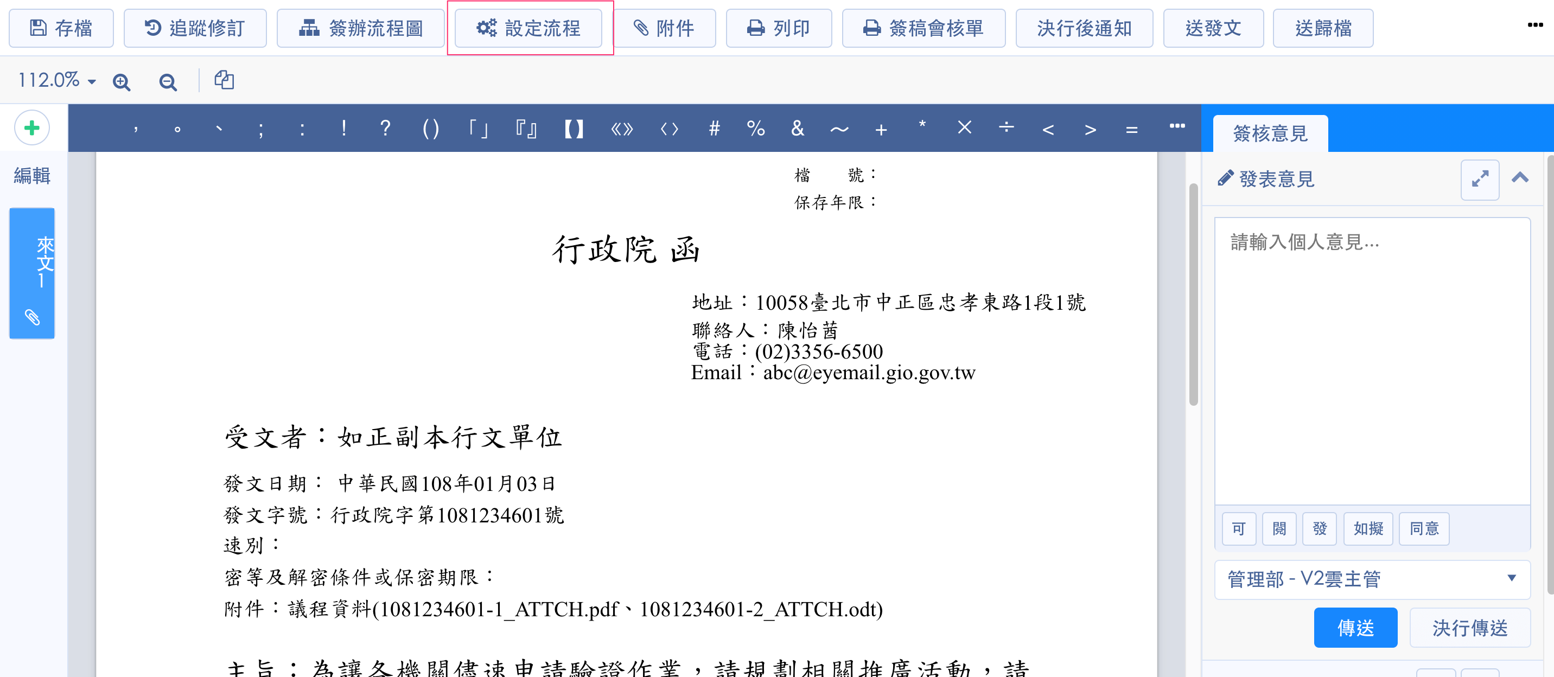Show more symbols in punctuation bar
Screen dimensions: 1554x677
[1177, 126]
